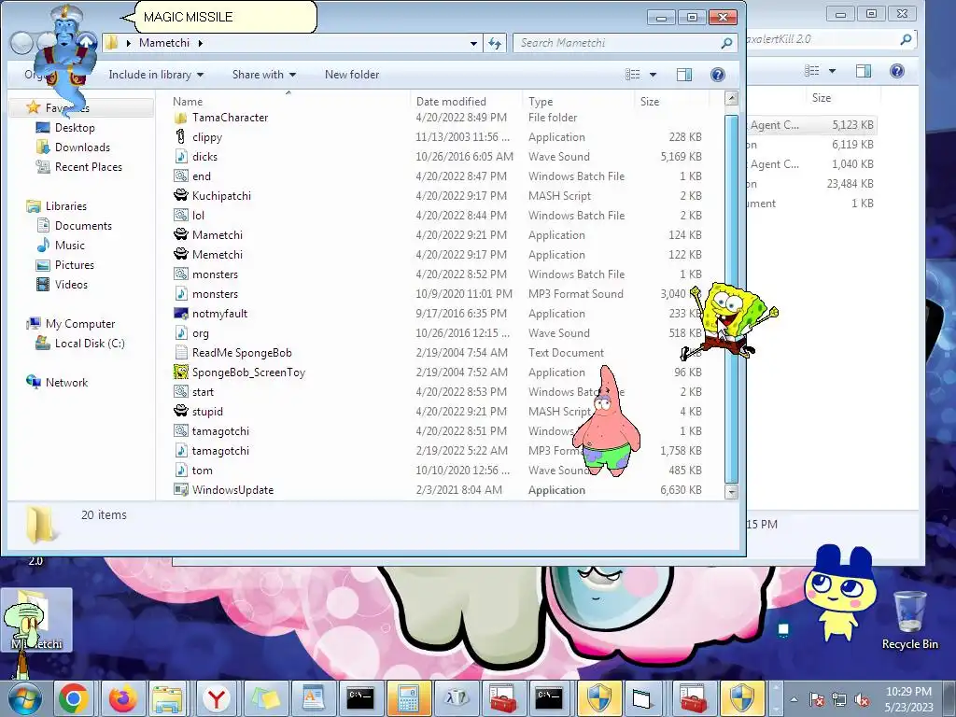Open Yandex browser from the taskbar
Image resolution: width=956 pixels, height=717 pixels.
coord(217,698)
